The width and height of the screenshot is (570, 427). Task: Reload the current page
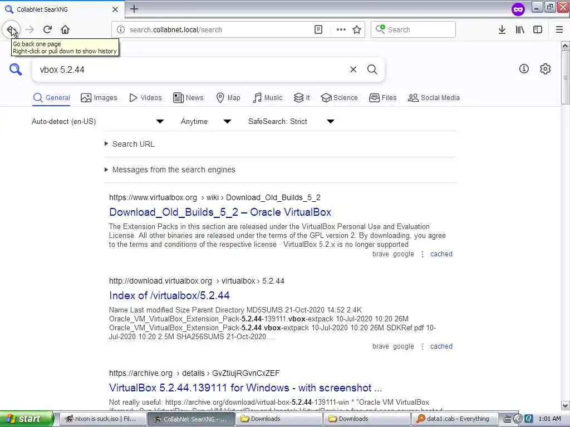pyautogui.click(x=47, y=29)
